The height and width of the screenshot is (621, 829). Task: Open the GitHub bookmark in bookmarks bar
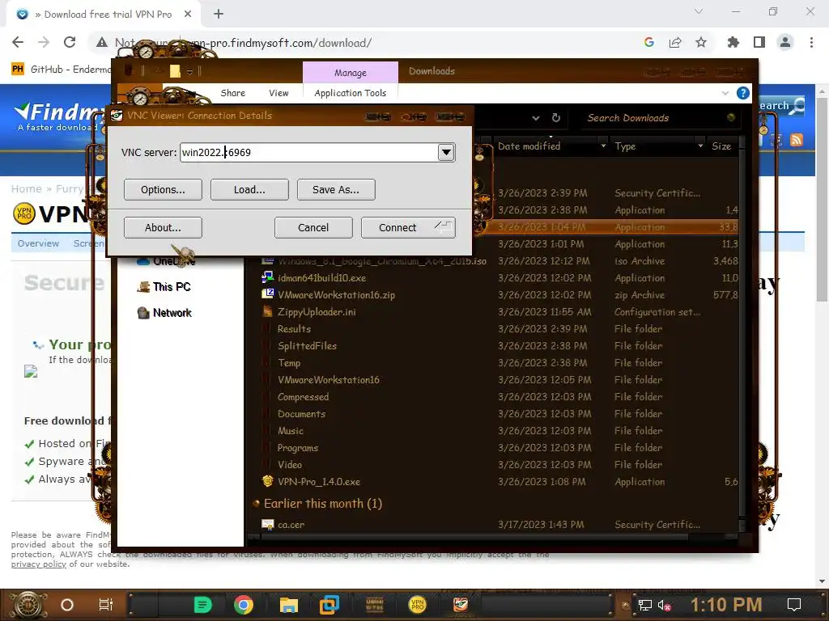tap(62, 70)
